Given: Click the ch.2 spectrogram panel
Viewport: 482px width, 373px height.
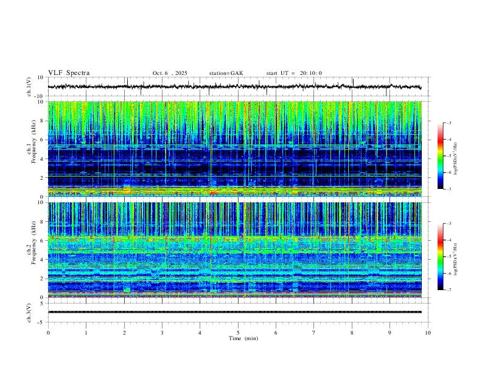Looking at the screenshot, I should [235, 250].
